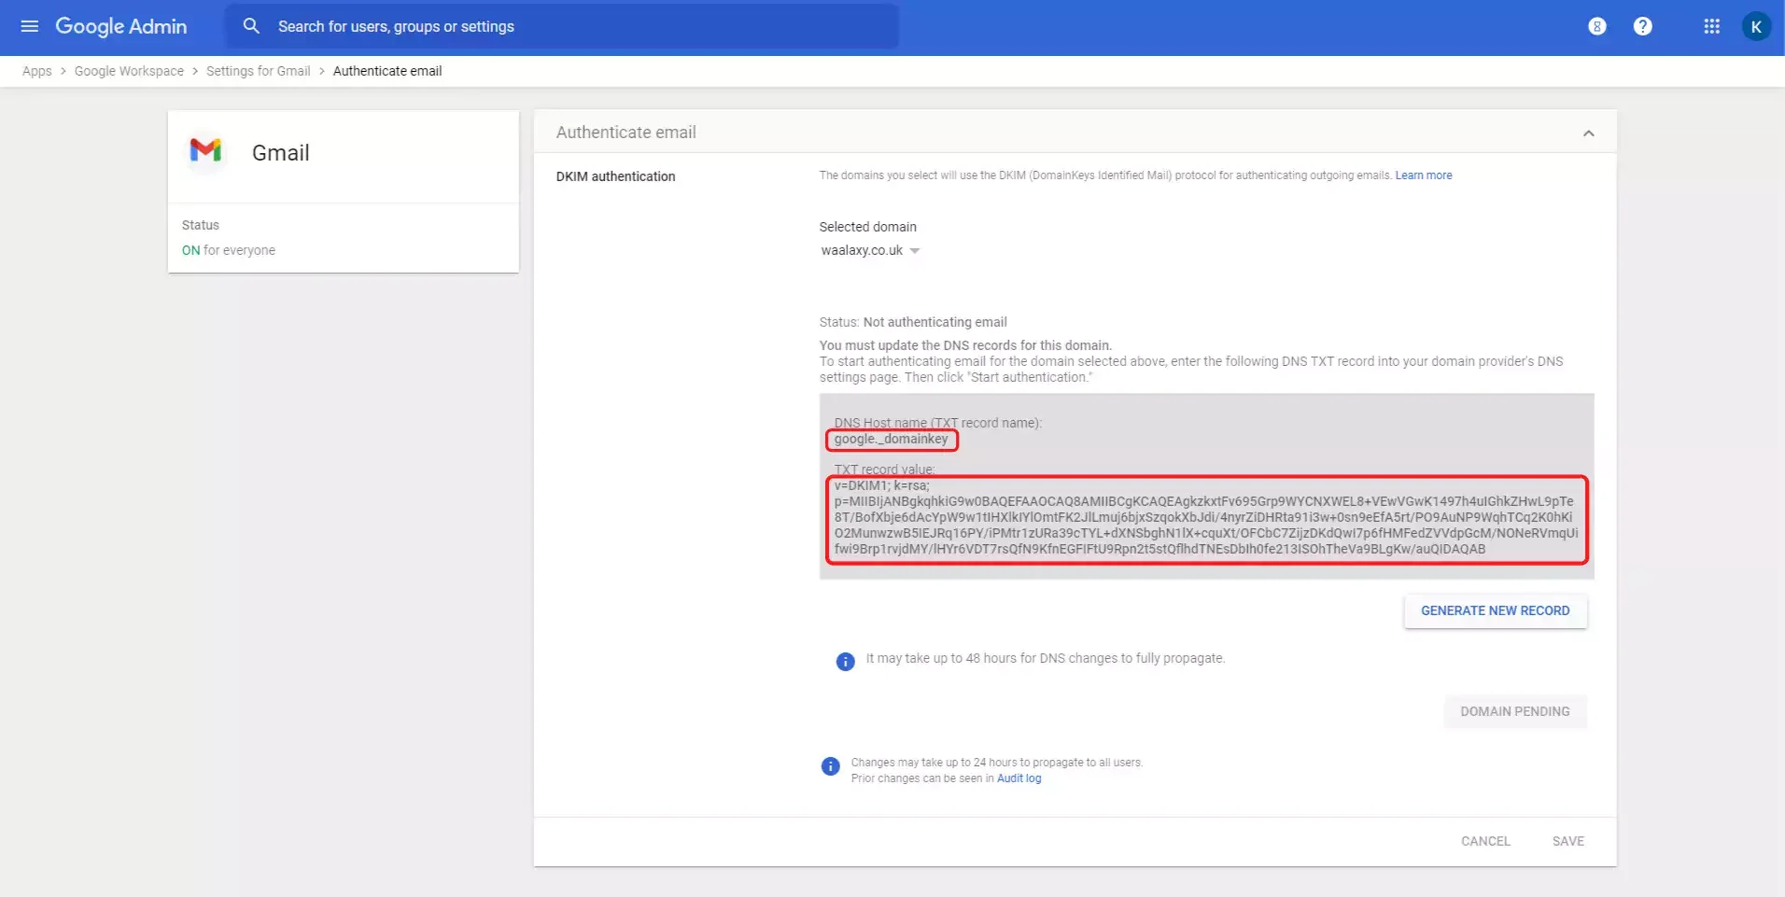Image resolution: width=1785 pixels, height=897 pixels.
Task: Click the Google Admin logo
Action: [x=121, y=26]
